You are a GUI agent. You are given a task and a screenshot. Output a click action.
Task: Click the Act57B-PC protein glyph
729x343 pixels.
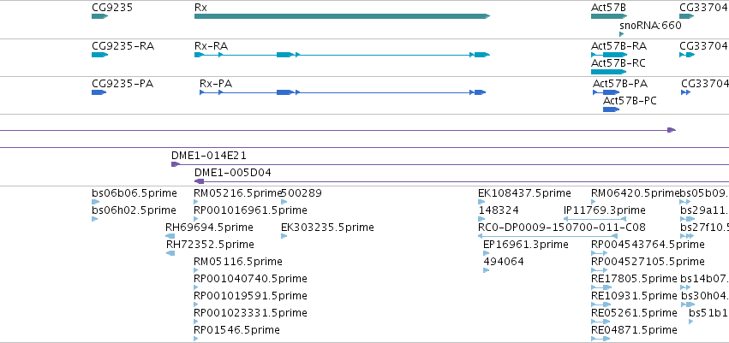(611, 109)
